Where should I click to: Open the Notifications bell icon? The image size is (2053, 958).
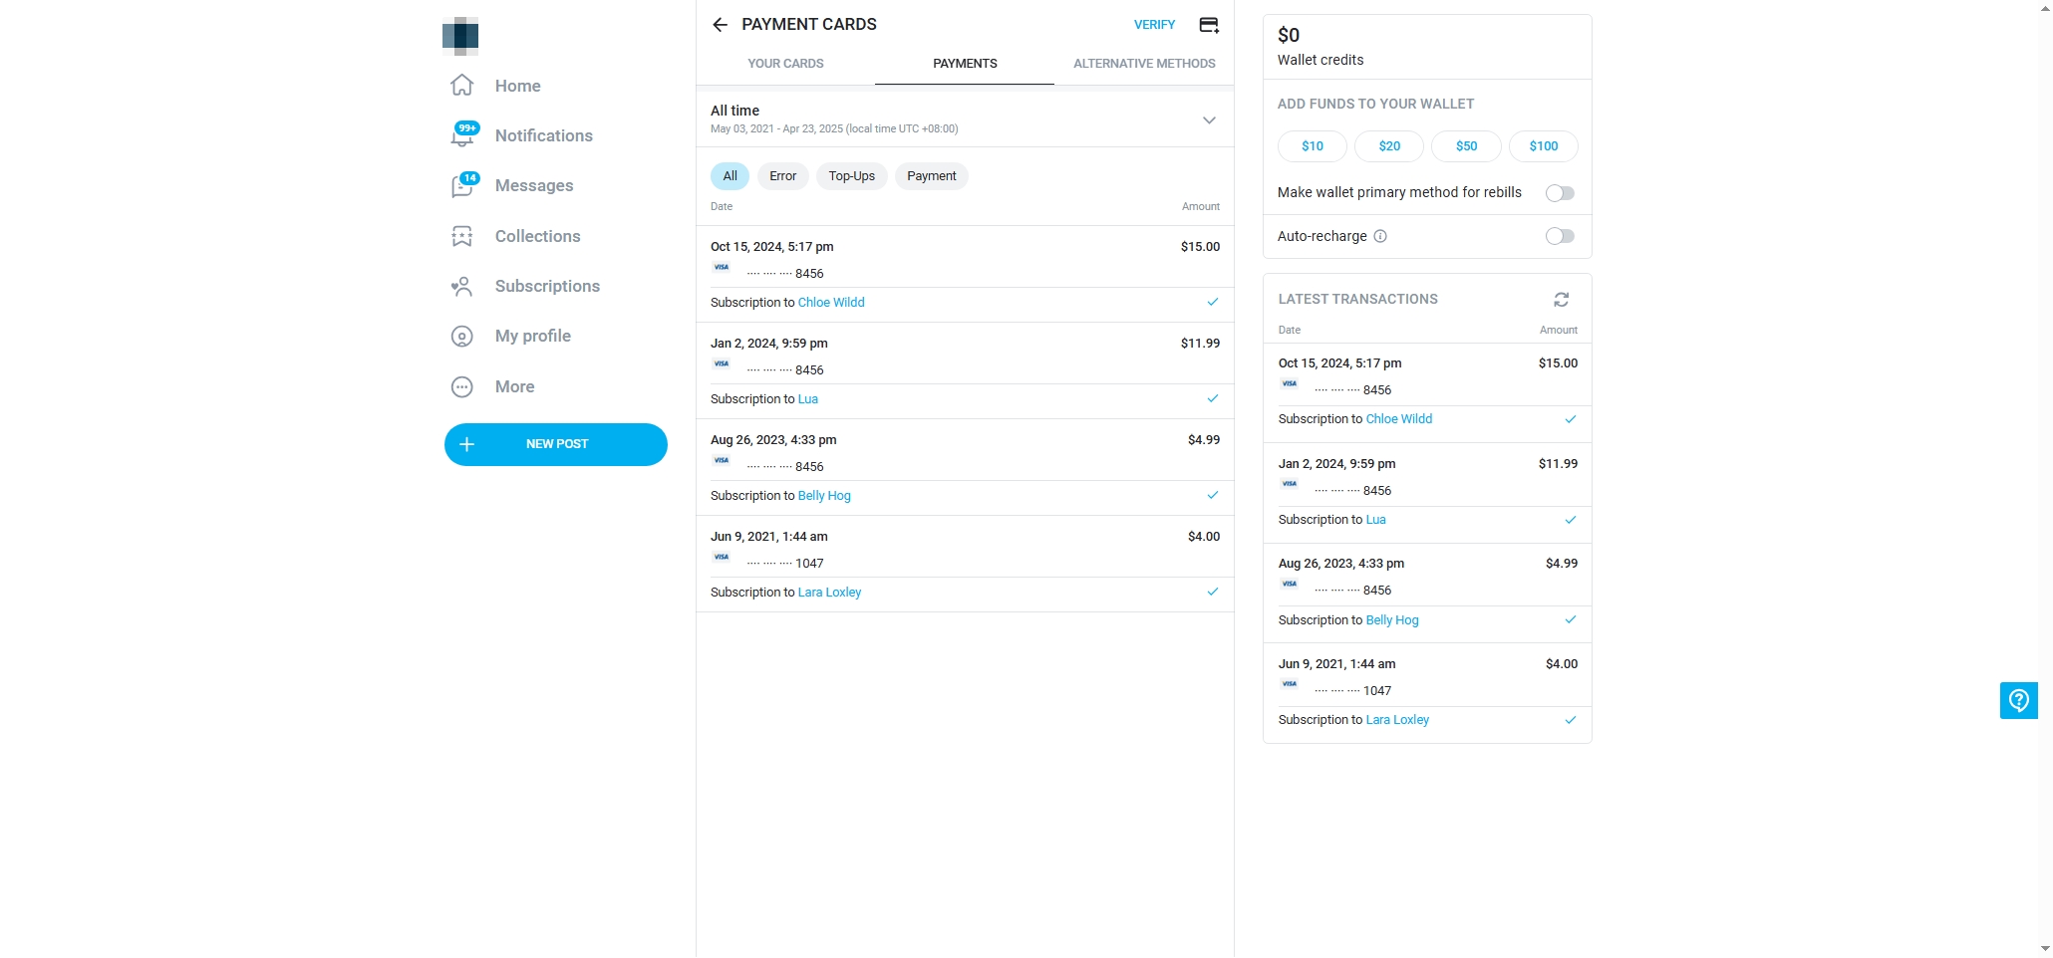pyautogui.click(x=462, y=135)
